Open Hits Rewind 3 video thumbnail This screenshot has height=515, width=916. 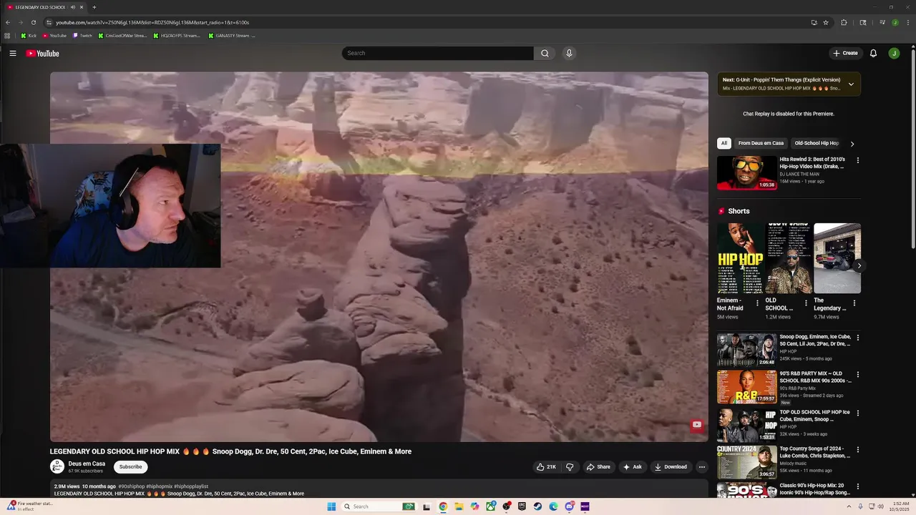point(746,172)
